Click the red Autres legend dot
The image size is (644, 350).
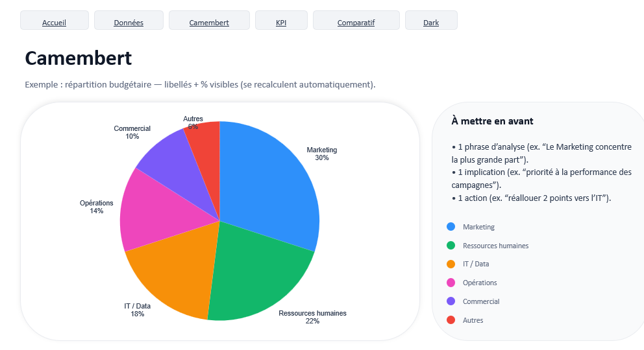[x=451, y=320]
